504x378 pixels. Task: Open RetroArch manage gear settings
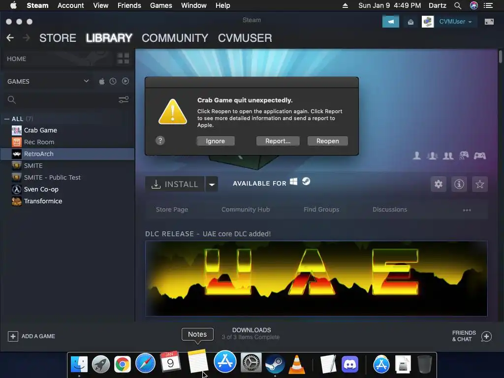pyautogui.click(x=439, y=184)
